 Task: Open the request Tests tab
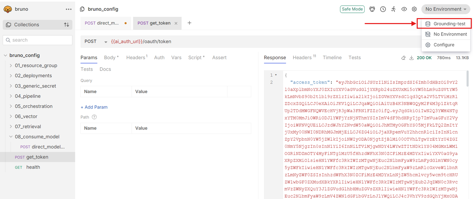tap(87, 69)
